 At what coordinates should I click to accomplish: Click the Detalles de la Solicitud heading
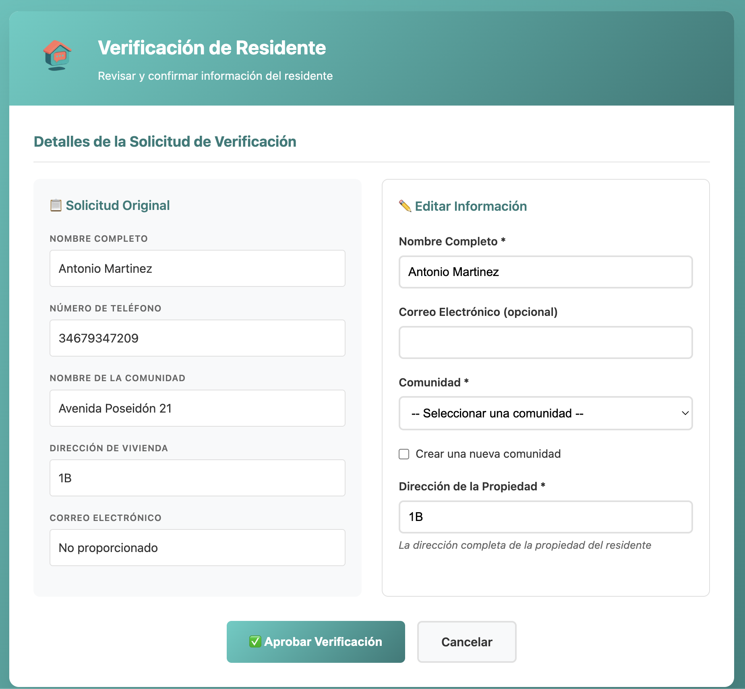[165, 141]
